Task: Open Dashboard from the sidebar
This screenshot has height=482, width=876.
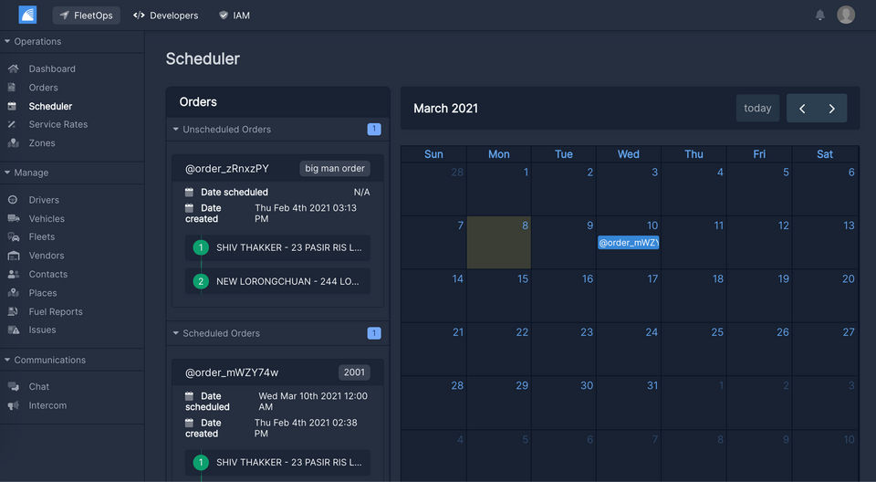Action: click(52, 68)
